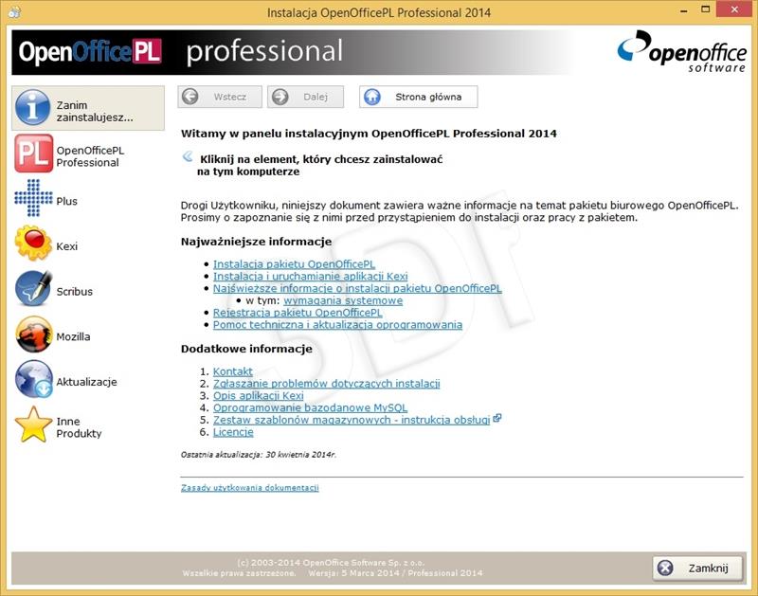758x596 pixels.
Task: Close installer with Zamknij button
Action: click(697, 568)
